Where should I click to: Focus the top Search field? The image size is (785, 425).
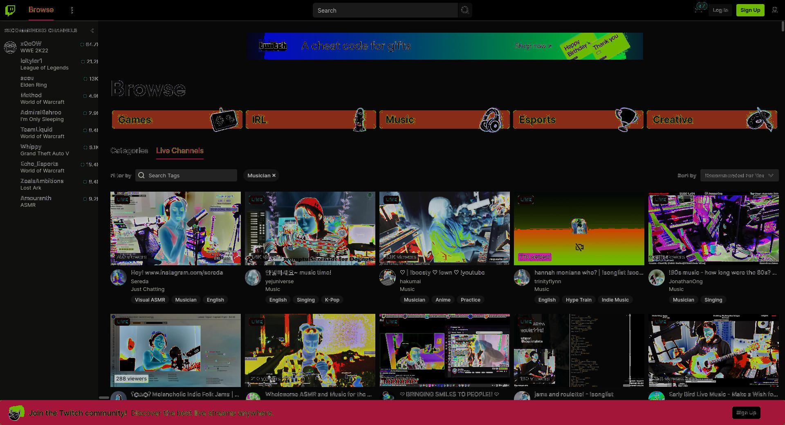coord(385,10)
